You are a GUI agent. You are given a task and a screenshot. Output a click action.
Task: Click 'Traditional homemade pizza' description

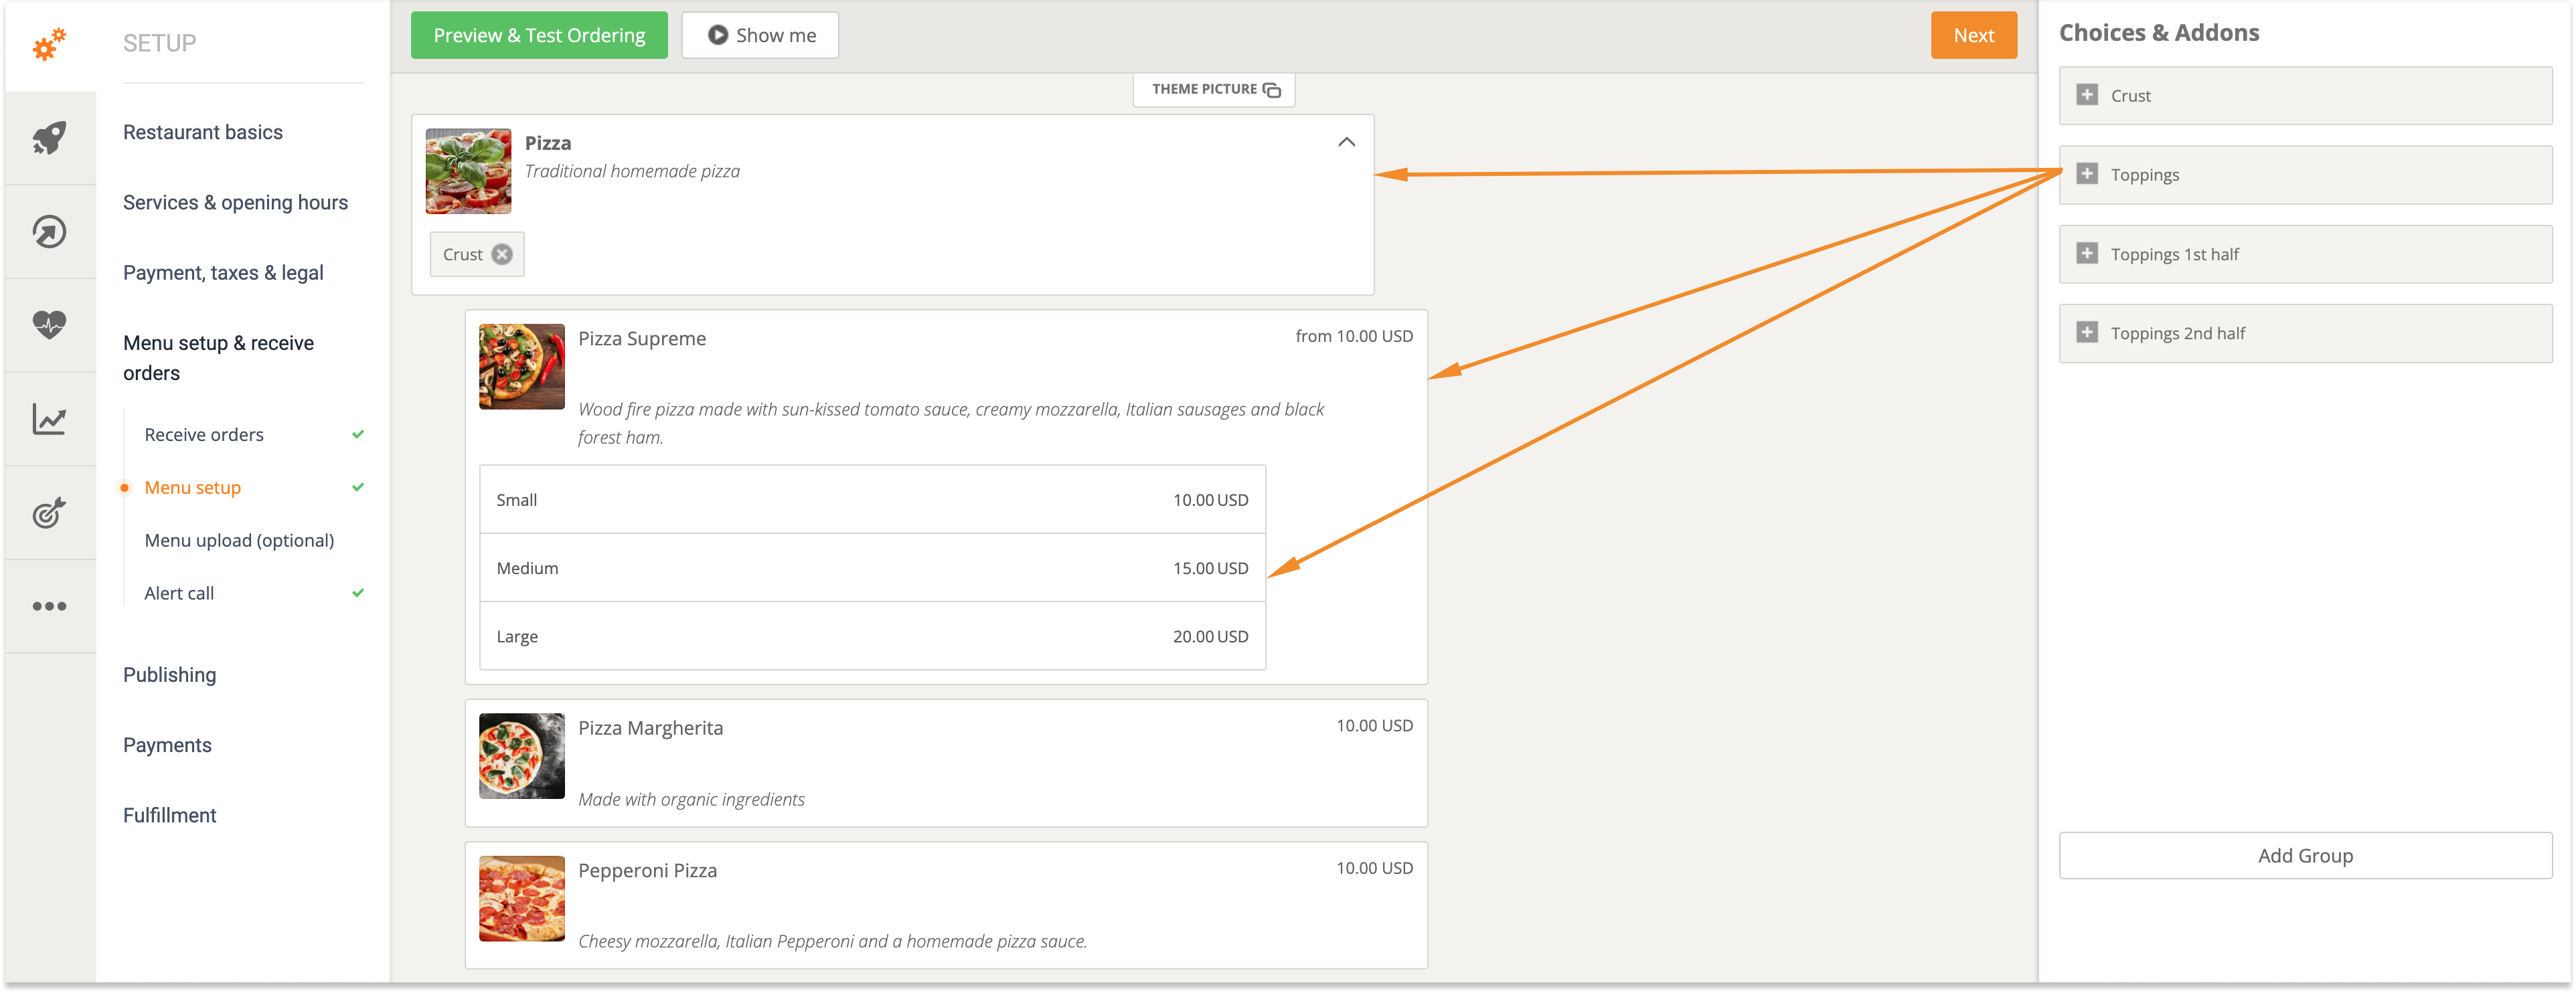pyautogui.click(x=632, y=171)
